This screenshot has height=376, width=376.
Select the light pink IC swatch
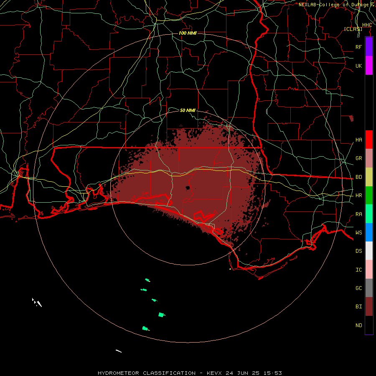369,269
